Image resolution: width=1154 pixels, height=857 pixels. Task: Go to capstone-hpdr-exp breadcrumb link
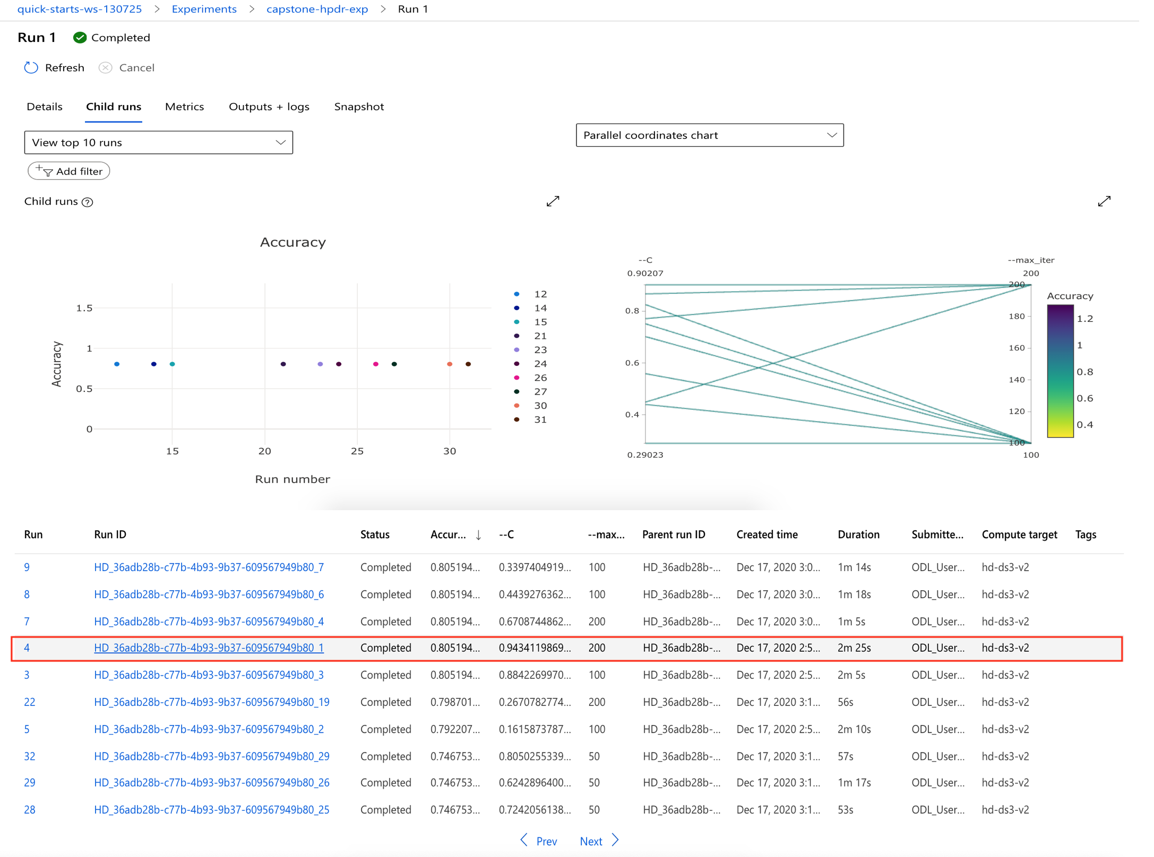tap(317, 9)
